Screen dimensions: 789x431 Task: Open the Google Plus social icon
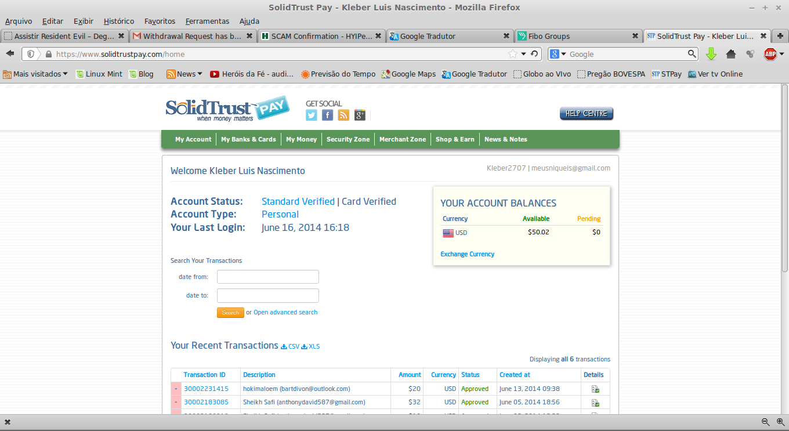(x=360, y=115)
